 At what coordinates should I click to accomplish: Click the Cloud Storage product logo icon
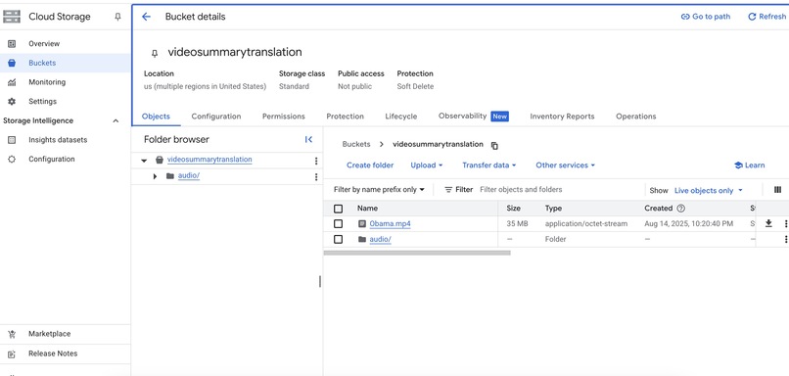(x=12, y=17)
